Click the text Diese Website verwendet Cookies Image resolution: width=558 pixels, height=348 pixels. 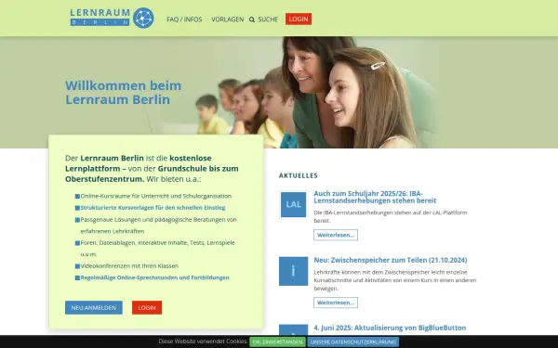203,342
